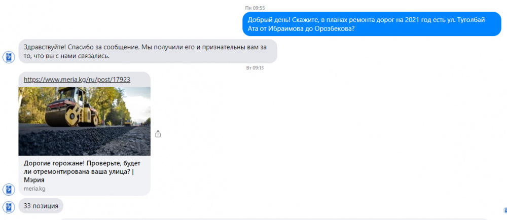
Task: Select the '33 позиция' message bubble
Action: 41,206
